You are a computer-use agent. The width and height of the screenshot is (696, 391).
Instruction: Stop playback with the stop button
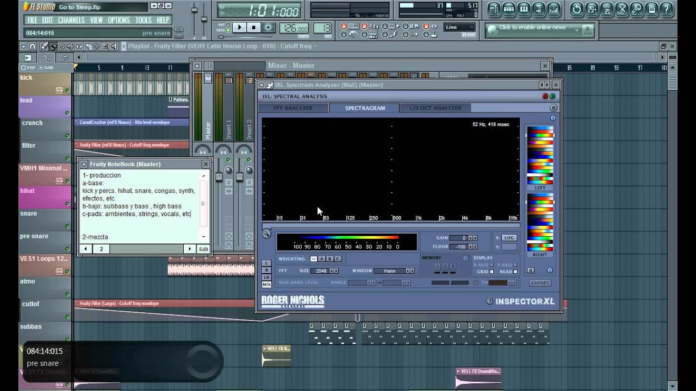(253, 27)
